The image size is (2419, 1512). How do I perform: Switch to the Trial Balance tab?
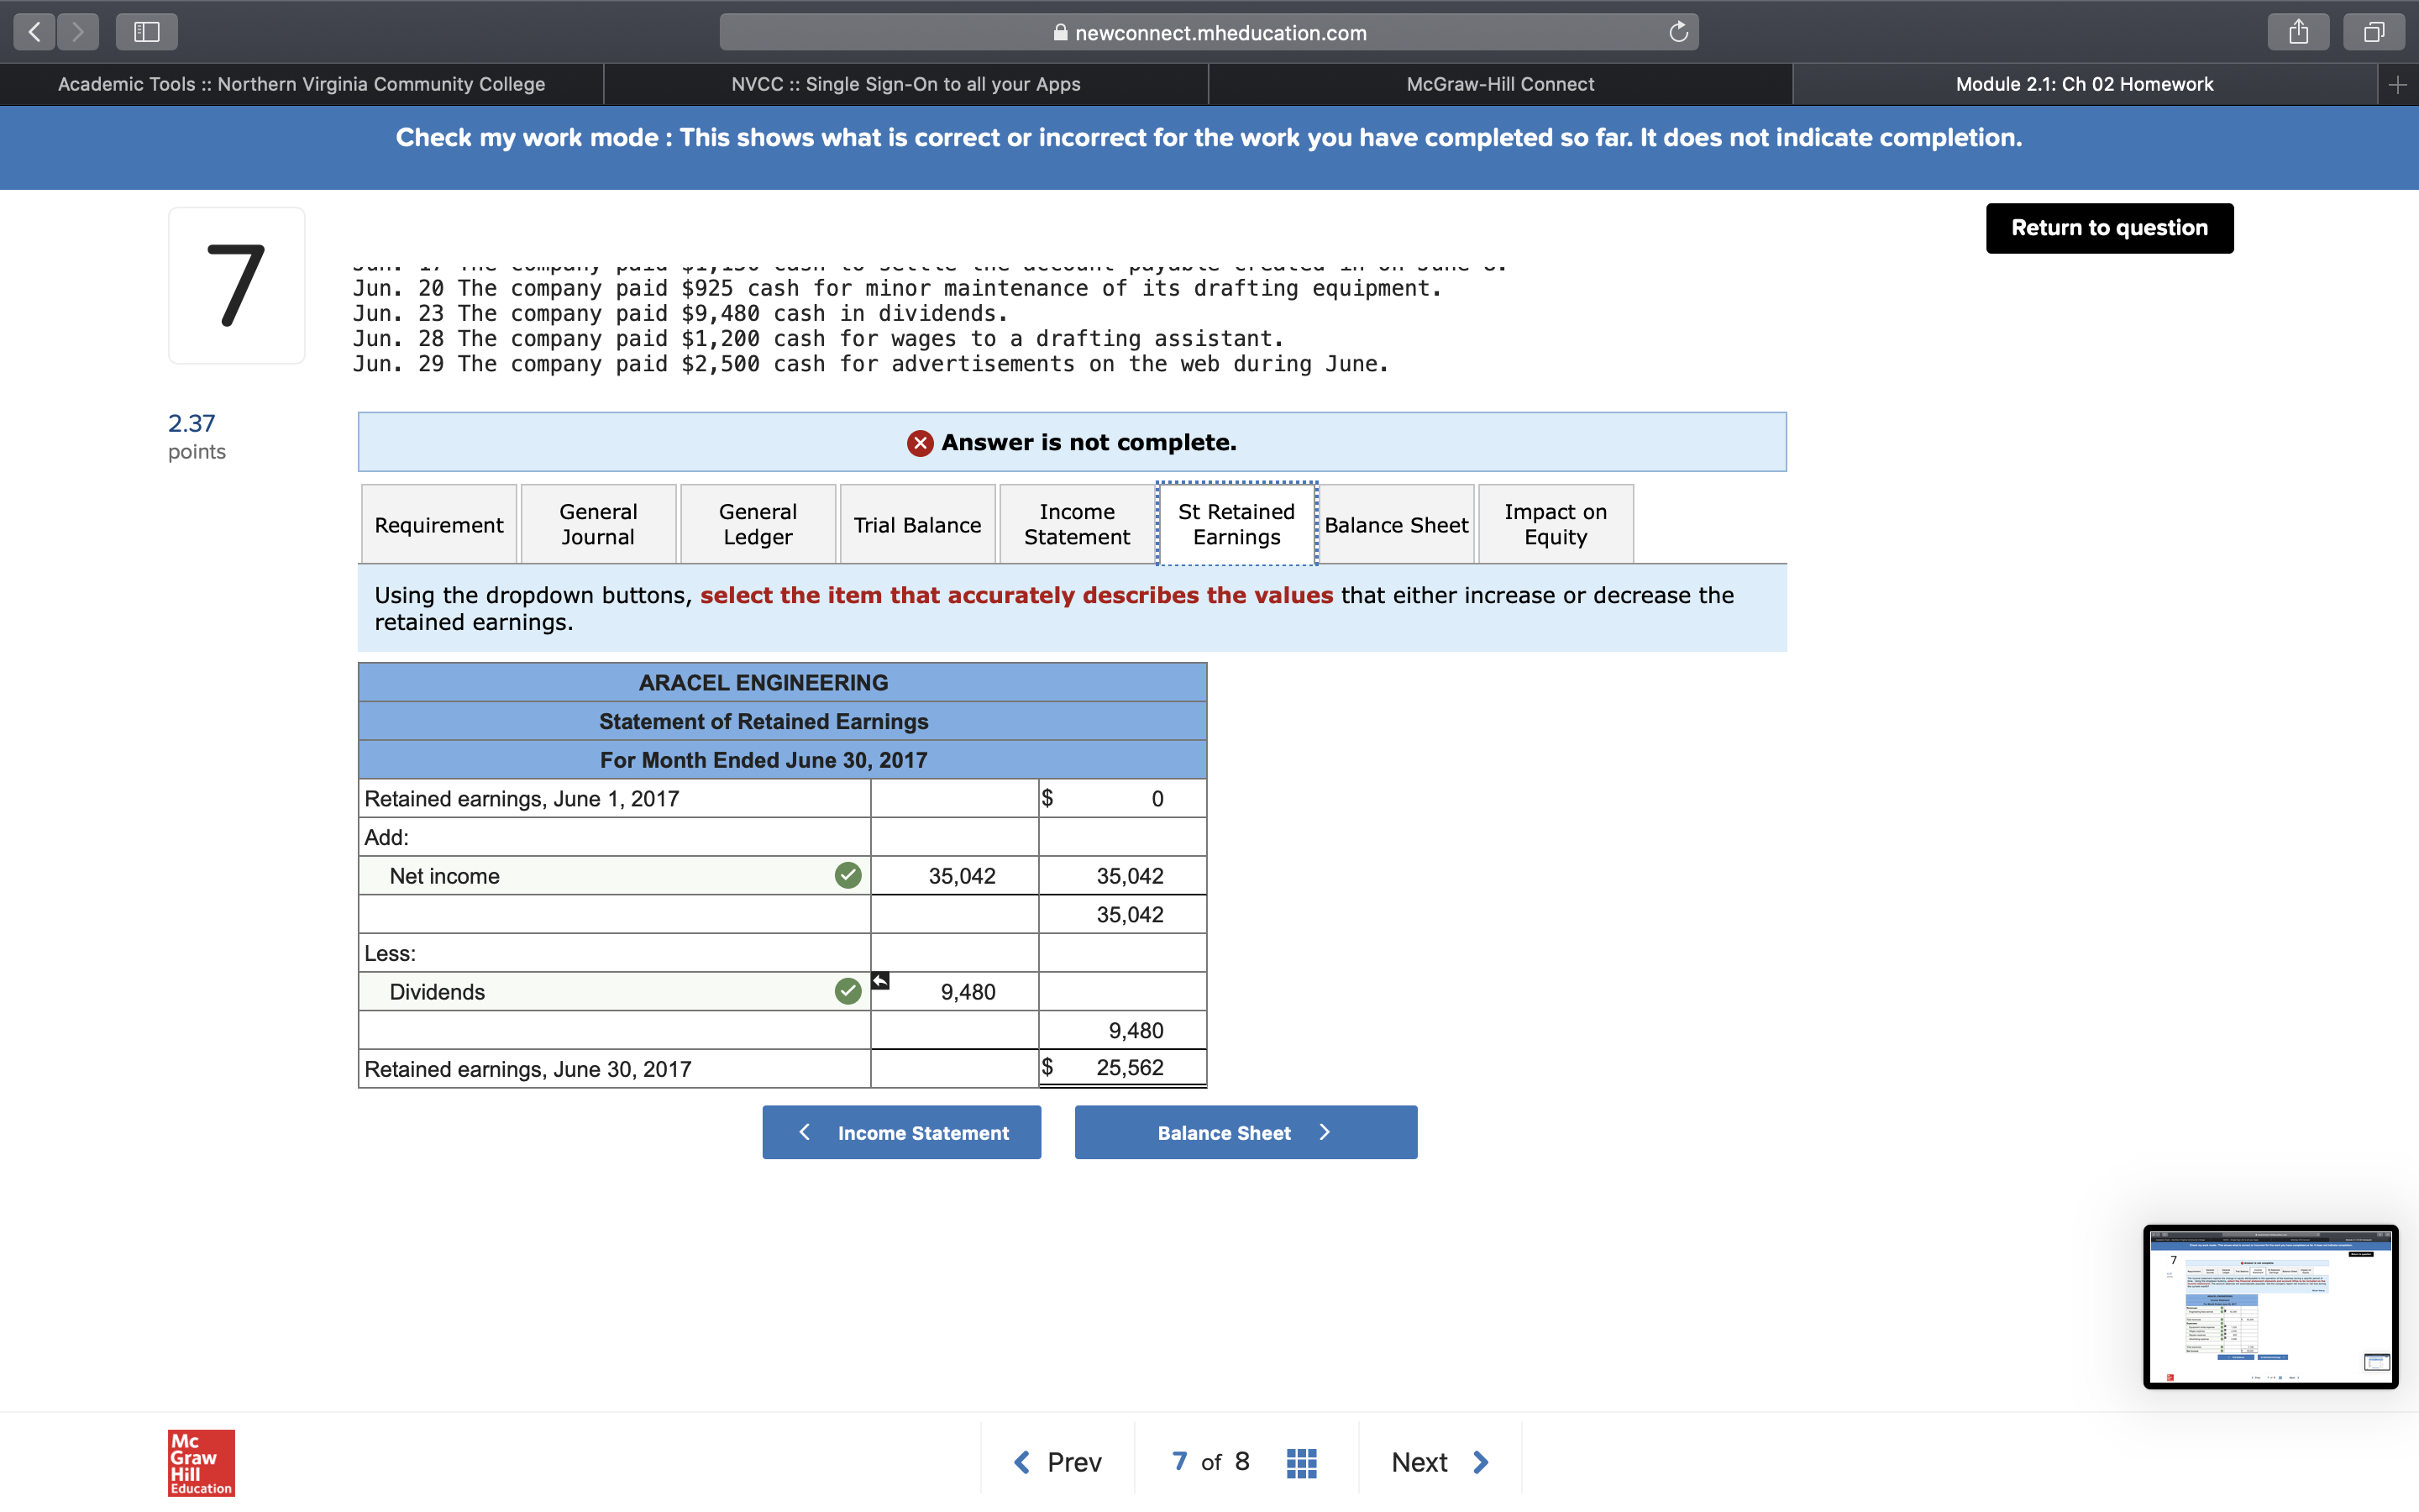[916, 523]
